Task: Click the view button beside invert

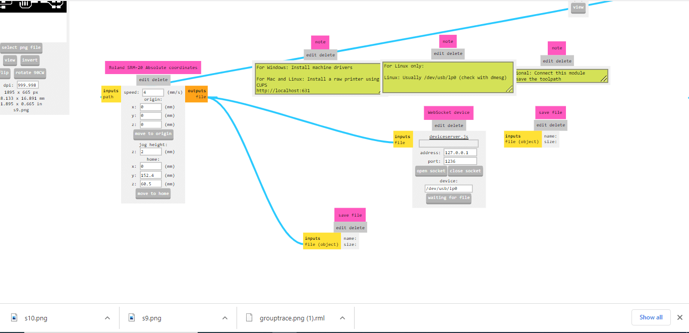Action: click(x=10, y=60)
